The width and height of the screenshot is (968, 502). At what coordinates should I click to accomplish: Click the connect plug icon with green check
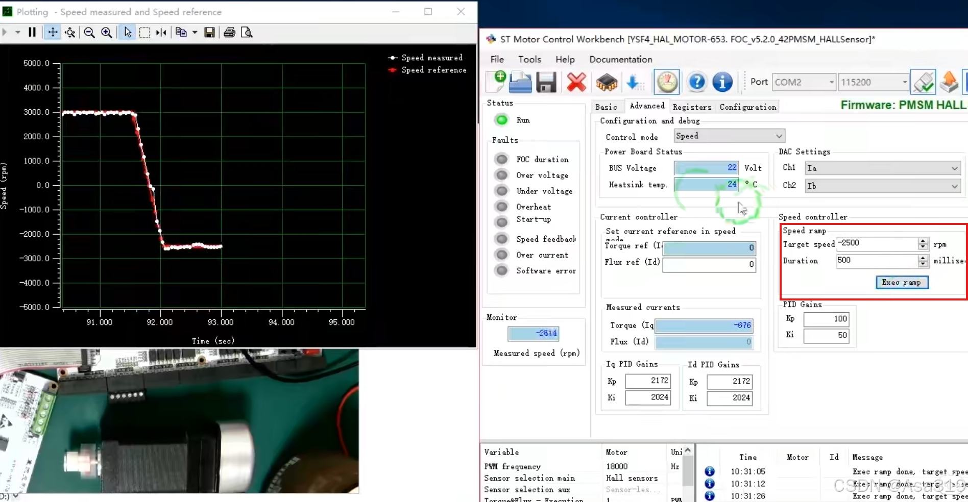pyautogui.click(x=924, y=82)
